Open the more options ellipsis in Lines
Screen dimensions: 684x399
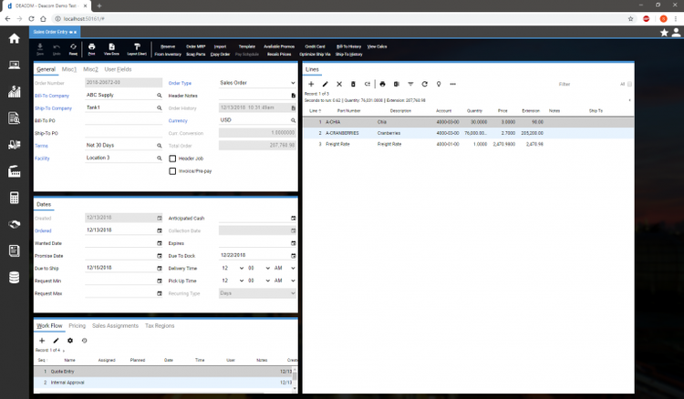(x=452, y=84)
